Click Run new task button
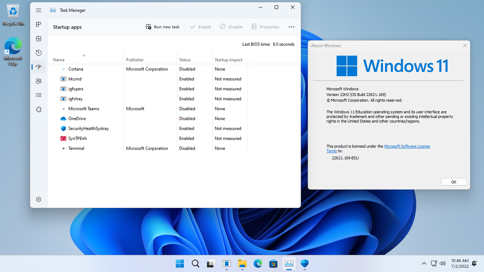This screenshot has height=272, width=484. [x=163, y=27]
